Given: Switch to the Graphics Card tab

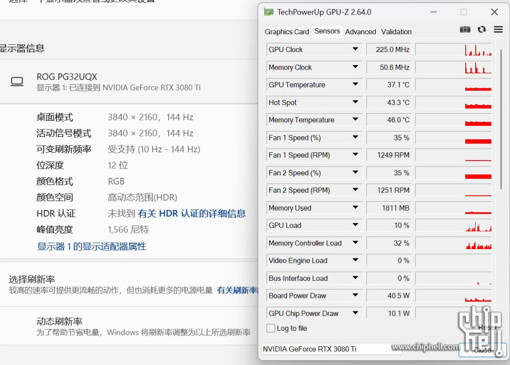Looking at the screenshot, I should [x=287, y=32].
